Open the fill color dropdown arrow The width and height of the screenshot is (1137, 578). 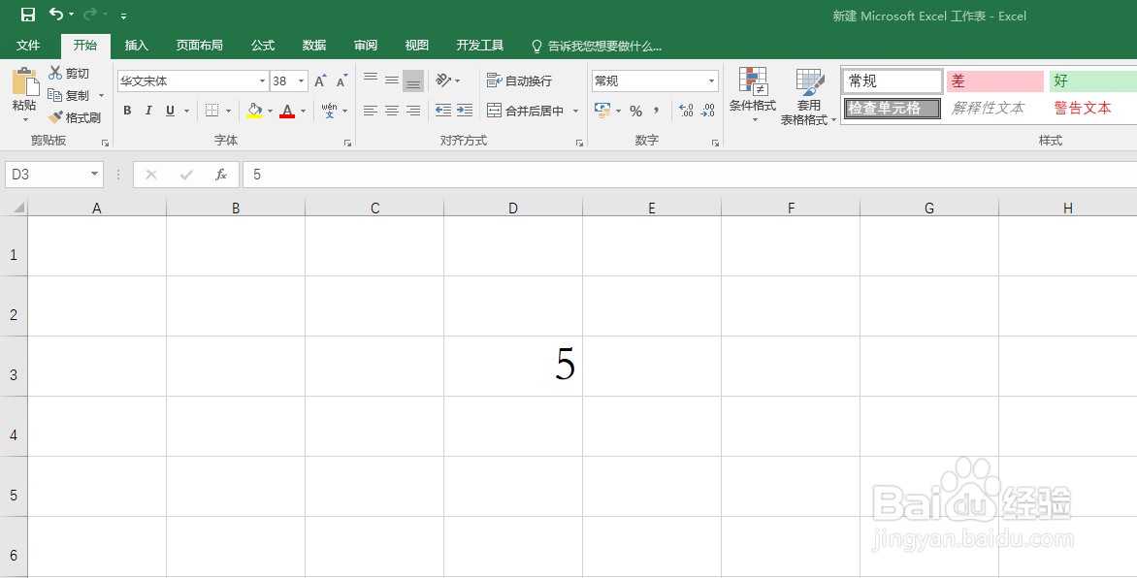(270, 111)
